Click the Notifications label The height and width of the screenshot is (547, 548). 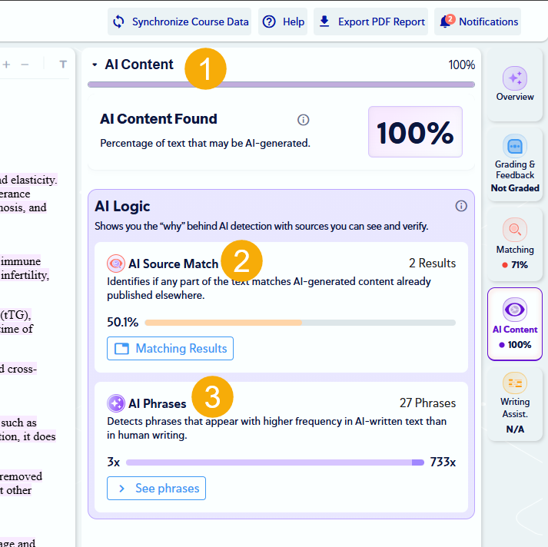coord(488,22)
